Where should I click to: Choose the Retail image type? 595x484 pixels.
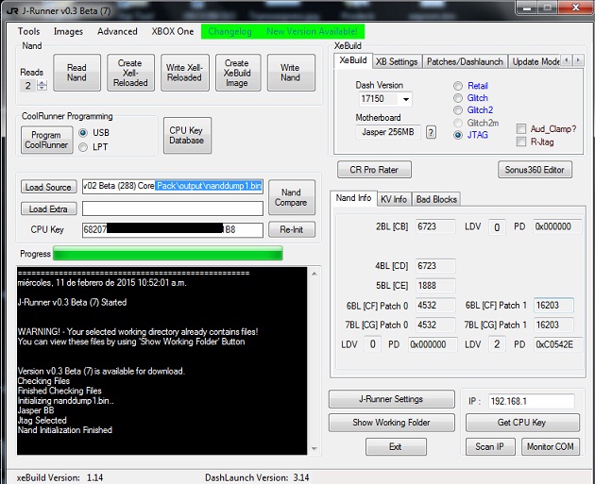point(458,86)
